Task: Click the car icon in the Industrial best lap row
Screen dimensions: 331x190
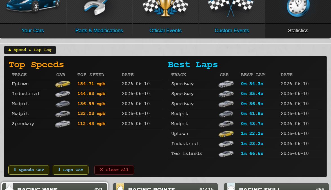Action: coord(226,144)
